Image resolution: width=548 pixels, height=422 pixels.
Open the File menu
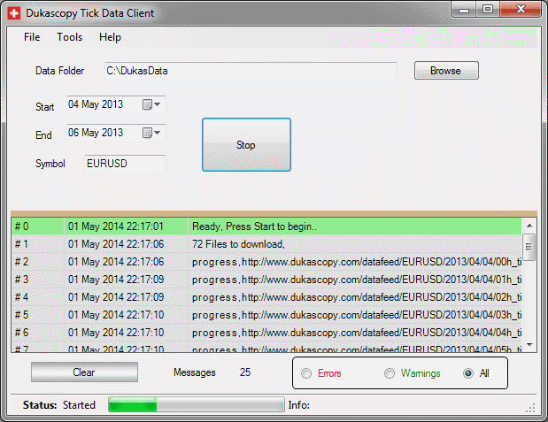point(32,37)
